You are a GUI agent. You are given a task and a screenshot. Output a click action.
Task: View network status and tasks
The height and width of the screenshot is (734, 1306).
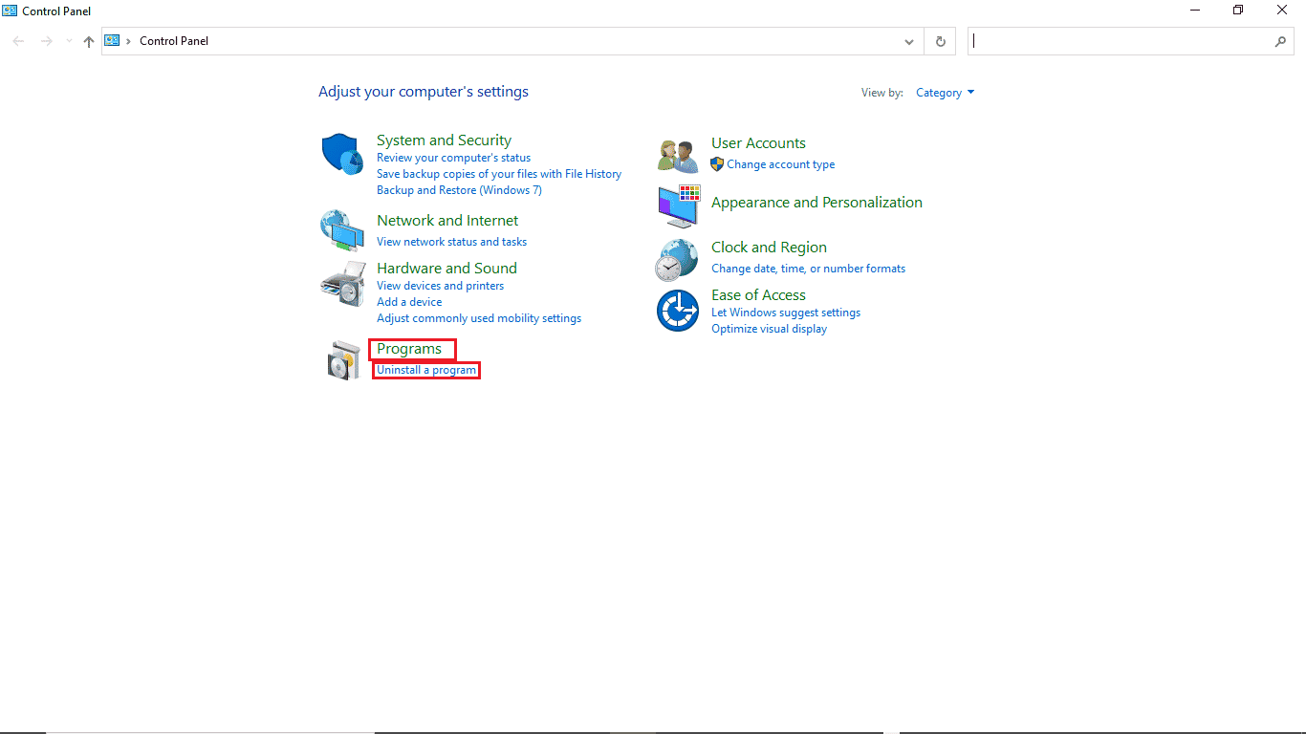[451, 242]
